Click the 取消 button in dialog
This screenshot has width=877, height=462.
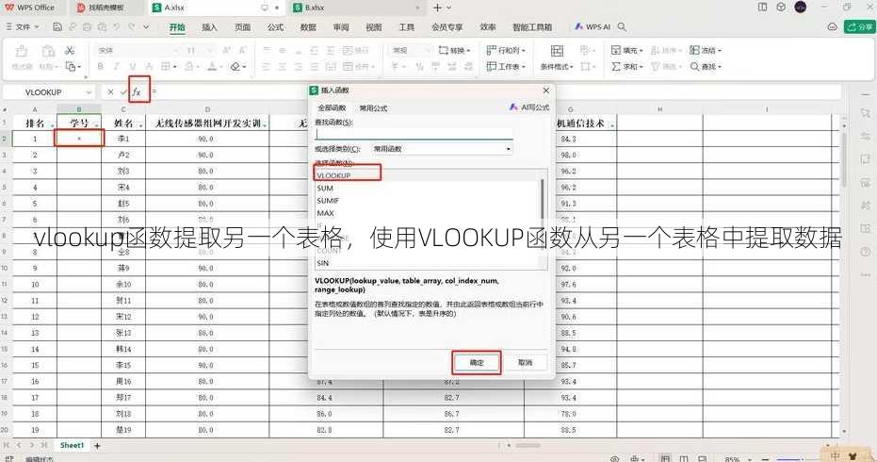click(x=526, y=363)
